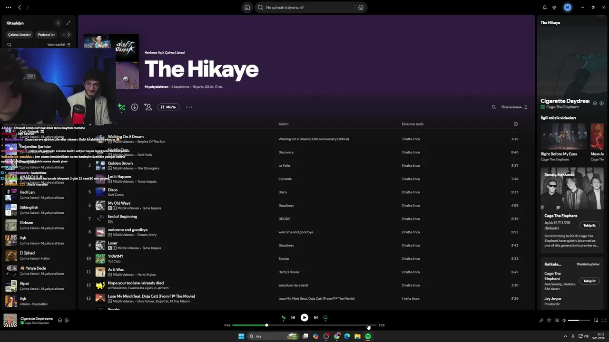The width and height of the screenshot is (609, 342).
Task: Open Spotify Home via the house icon
Action: 247,7
